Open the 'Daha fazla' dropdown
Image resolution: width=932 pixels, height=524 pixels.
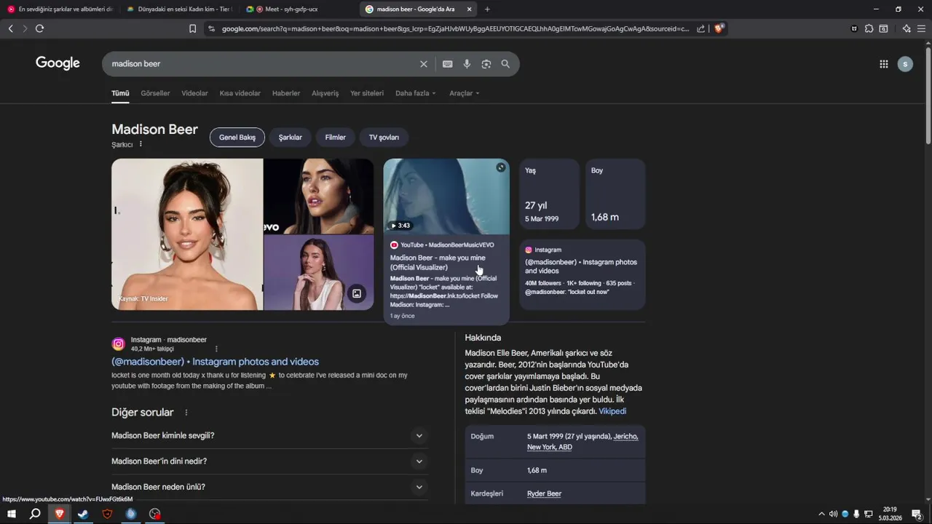pyautogui.click(x=416, y=93)
